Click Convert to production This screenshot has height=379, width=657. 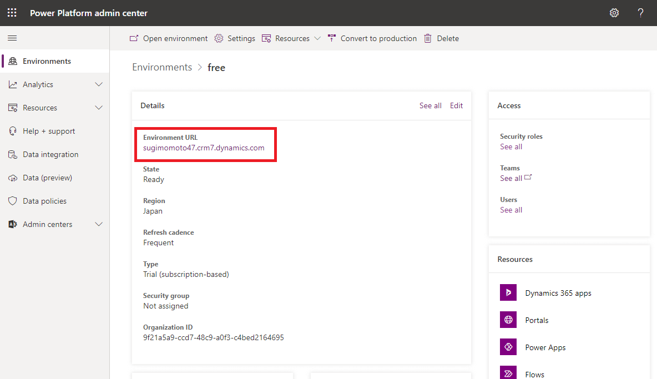point(378,38)
